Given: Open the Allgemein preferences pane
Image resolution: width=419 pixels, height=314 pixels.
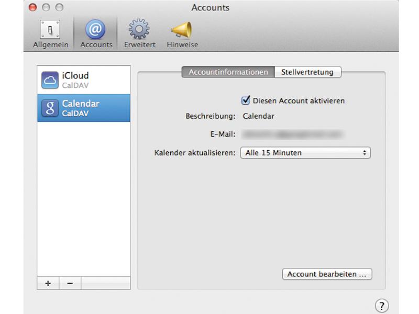Looking at the screenshot, I should [x=50, y=34].
